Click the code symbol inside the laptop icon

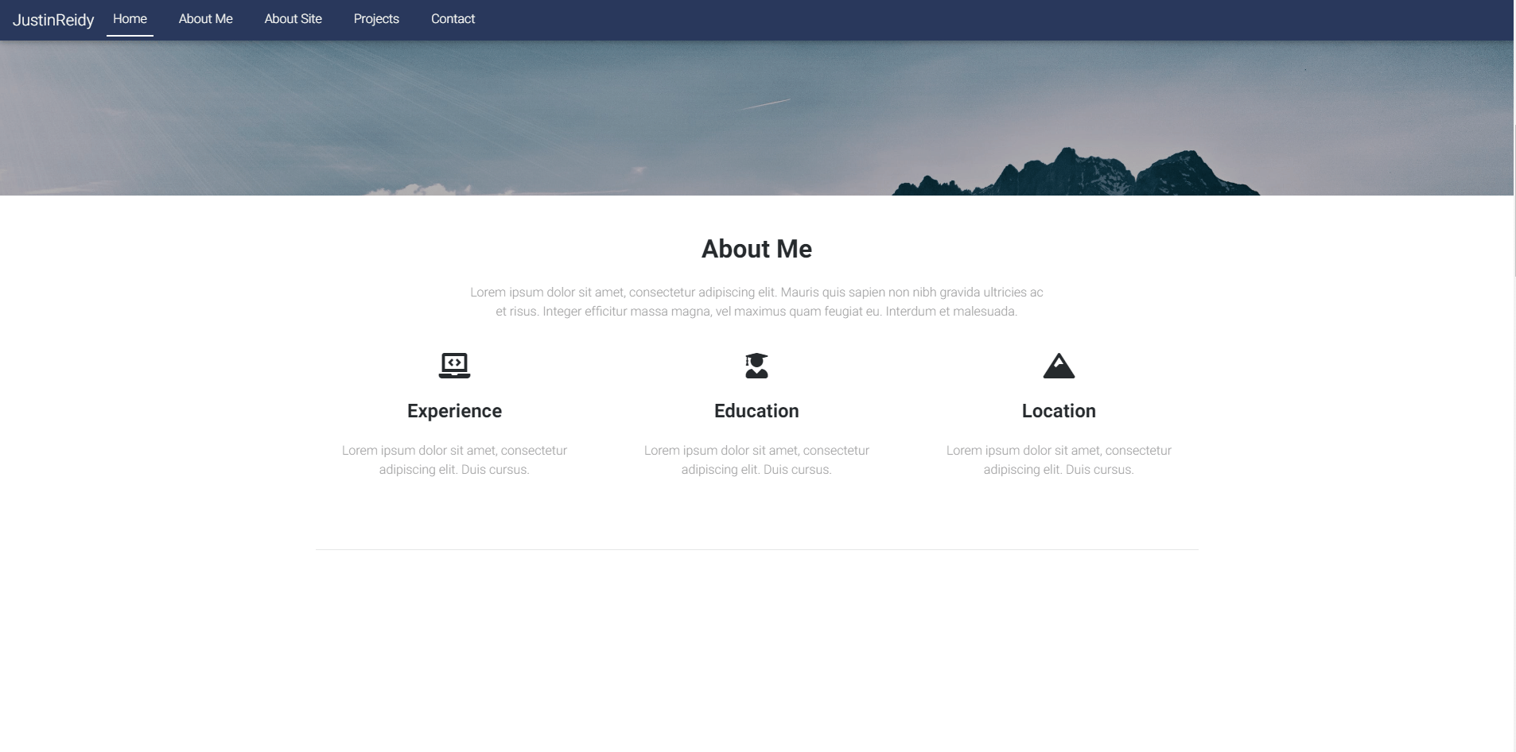pyautogui.click(x=454, y=363)
